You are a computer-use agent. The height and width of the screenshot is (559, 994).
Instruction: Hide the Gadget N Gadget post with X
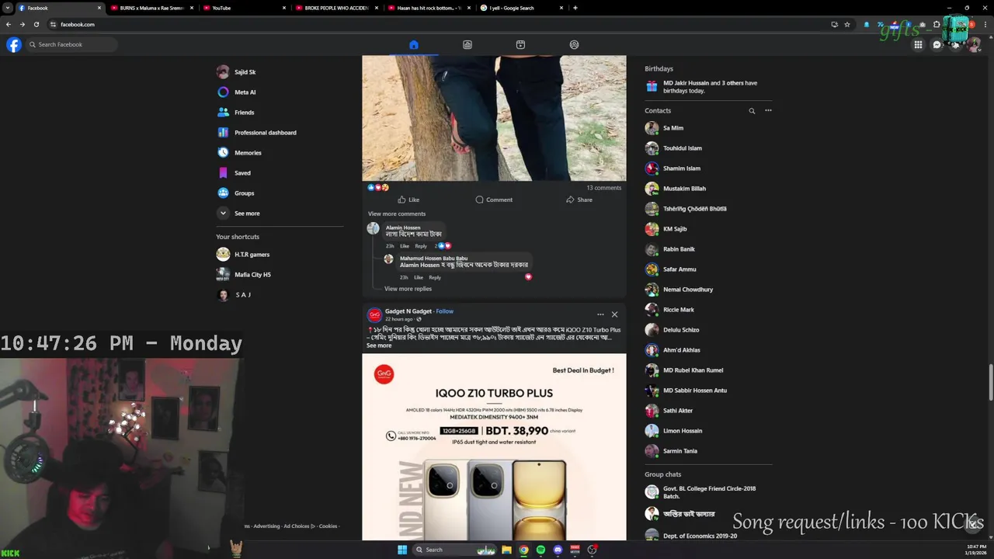click(614, 314)
